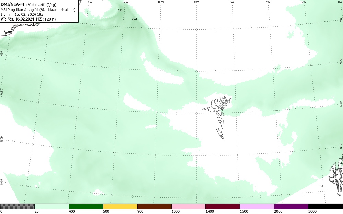This screenshot has width=343, height=214.
Task: Click the rotated 60N latitude label
Action: click(x=1, y=182)
